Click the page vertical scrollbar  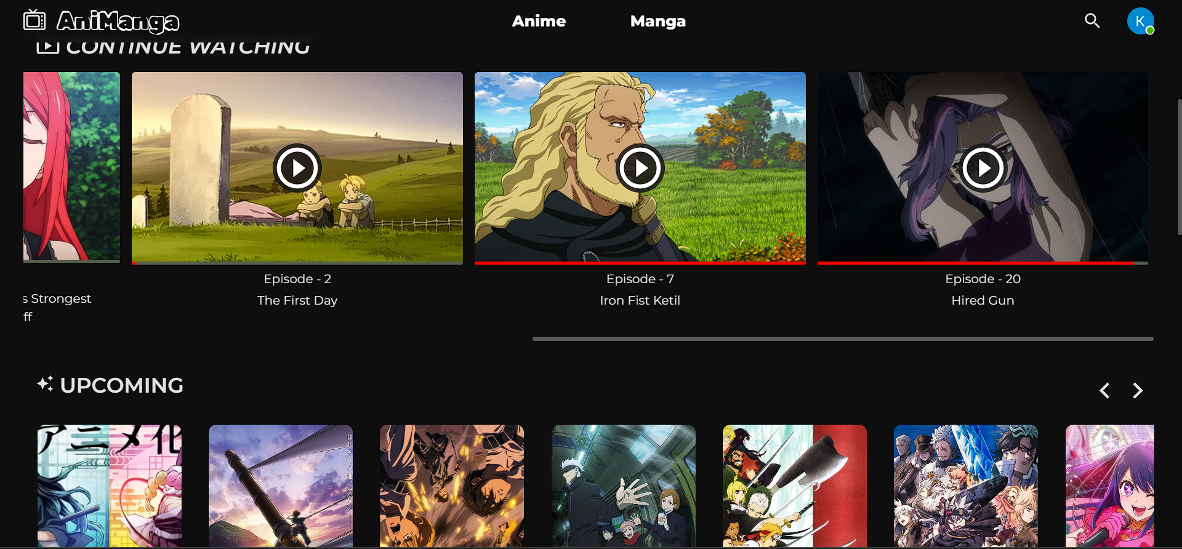tap(1179, 166)
